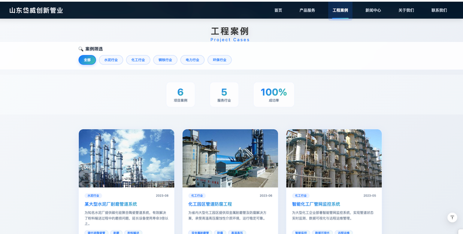Click the 2023-05 date text

click(x=370, y=196)
